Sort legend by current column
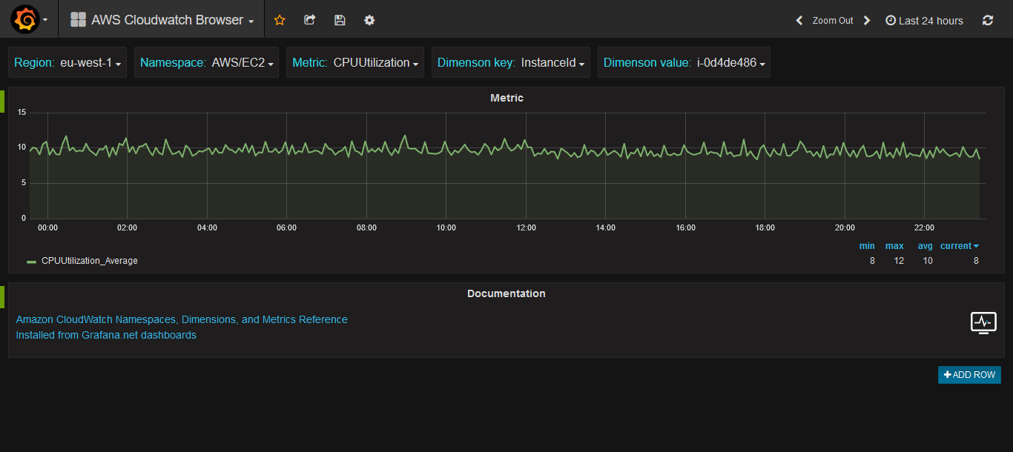Screen dimensions: 1013x452 (960, 246)
